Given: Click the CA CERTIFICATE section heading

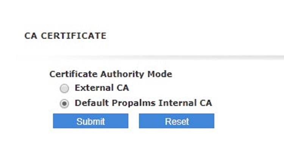Looking at the screenshot, I should [x=66, y=36].
